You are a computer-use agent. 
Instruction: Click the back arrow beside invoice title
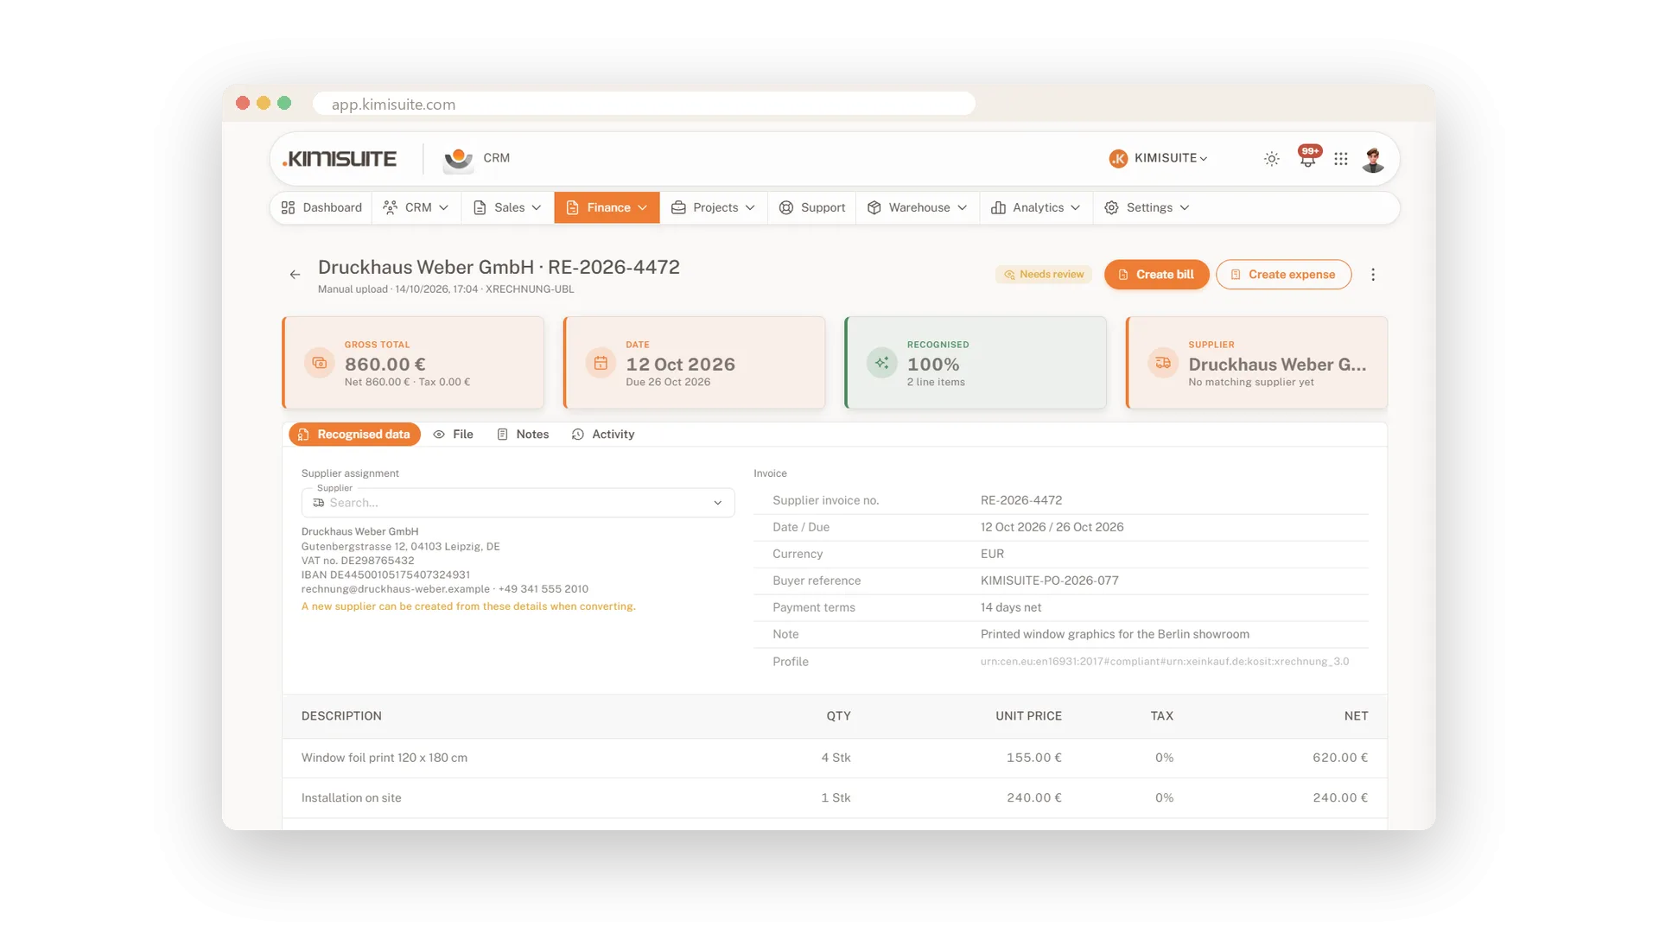pos(295,275)
